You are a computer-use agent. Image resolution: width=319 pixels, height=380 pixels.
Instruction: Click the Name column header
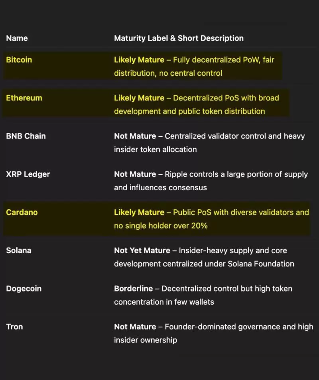tap(17, 38)
